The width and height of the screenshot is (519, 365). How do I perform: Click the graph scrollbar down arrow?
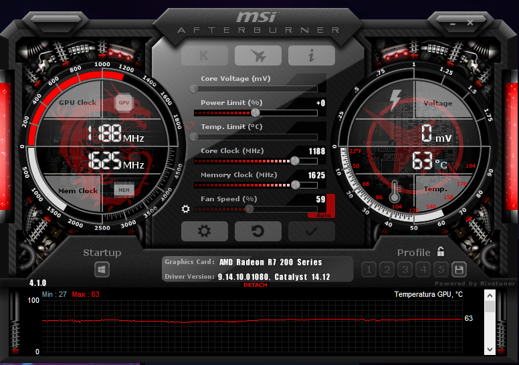490,350
